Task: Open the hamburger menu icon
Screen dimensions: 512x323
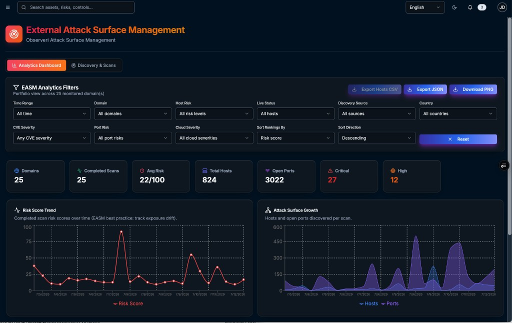Action: point(8,7)
